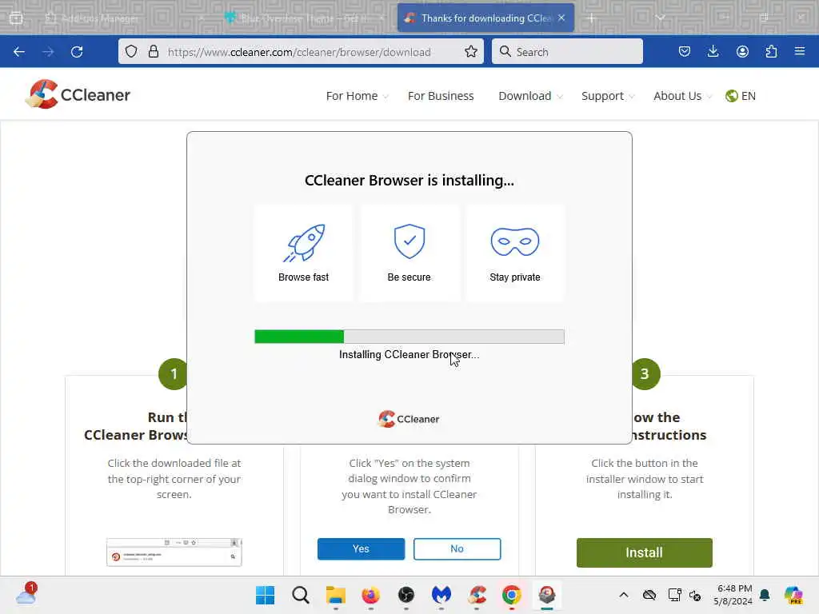Open Malwarebytes from the taskbar
The height and width of the screenshot is (614, 819).
tap(441, 595)
